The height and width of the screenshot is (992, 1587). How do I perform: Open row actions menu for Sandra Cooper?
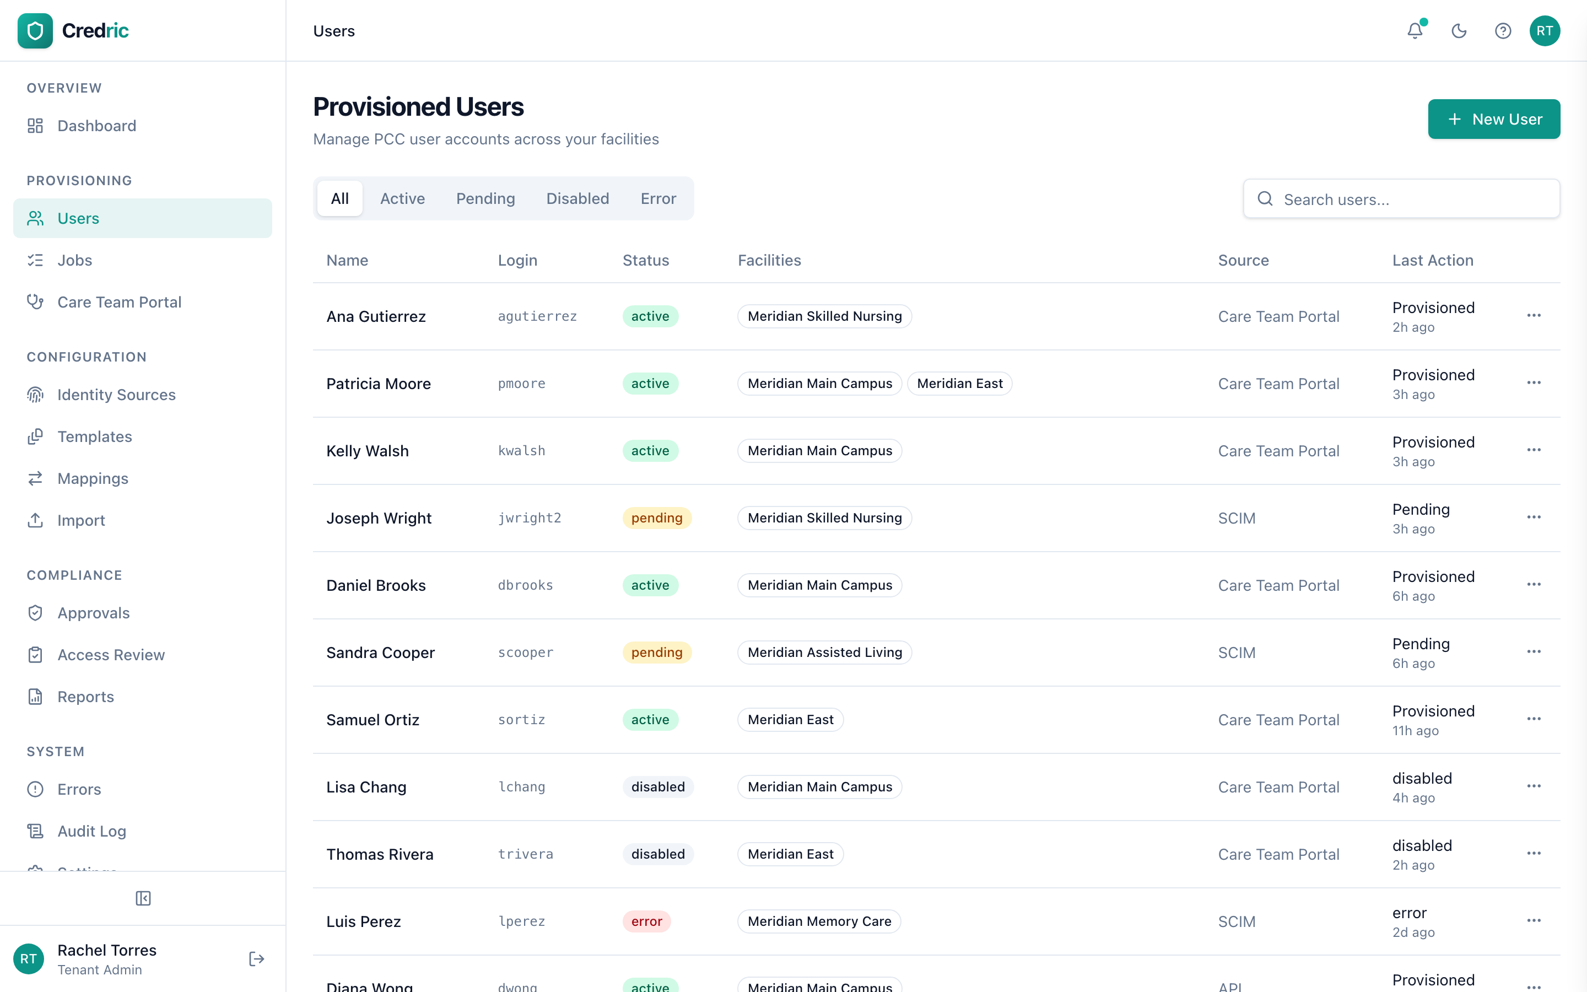(x=1534, y=651)
